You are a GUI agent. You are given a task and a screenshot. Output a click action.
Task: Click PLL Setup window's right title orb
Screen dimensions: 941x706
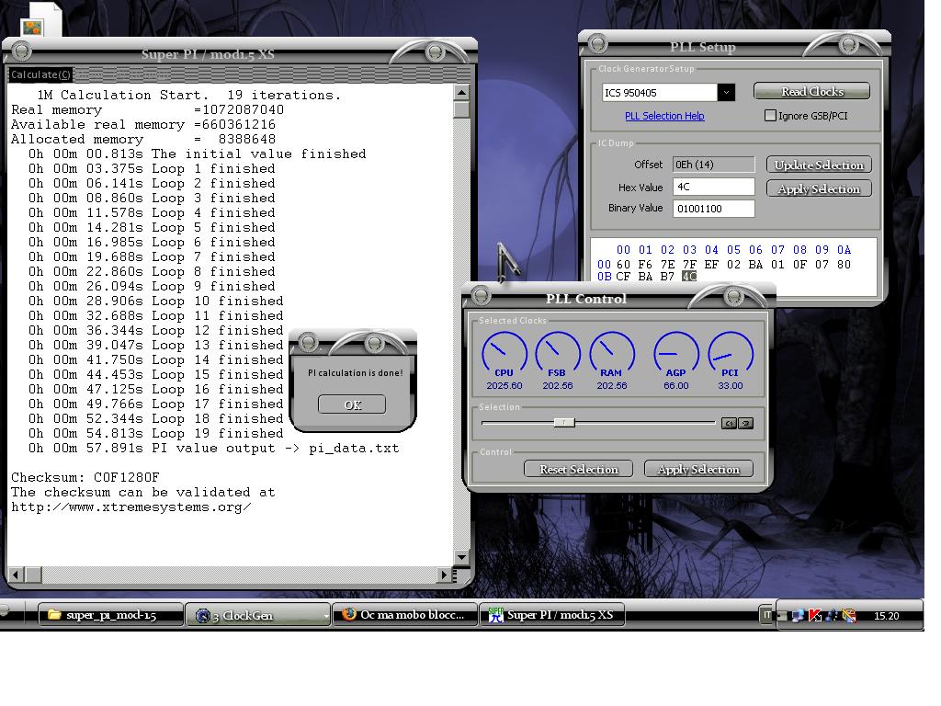pyautogui.click(x=848, y=44)
